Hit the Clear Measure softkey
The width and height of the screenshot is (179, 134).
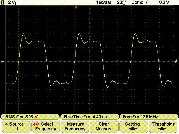(104, 126)
